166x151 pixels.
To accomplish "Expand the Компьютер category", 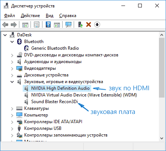I will point(12,115).
